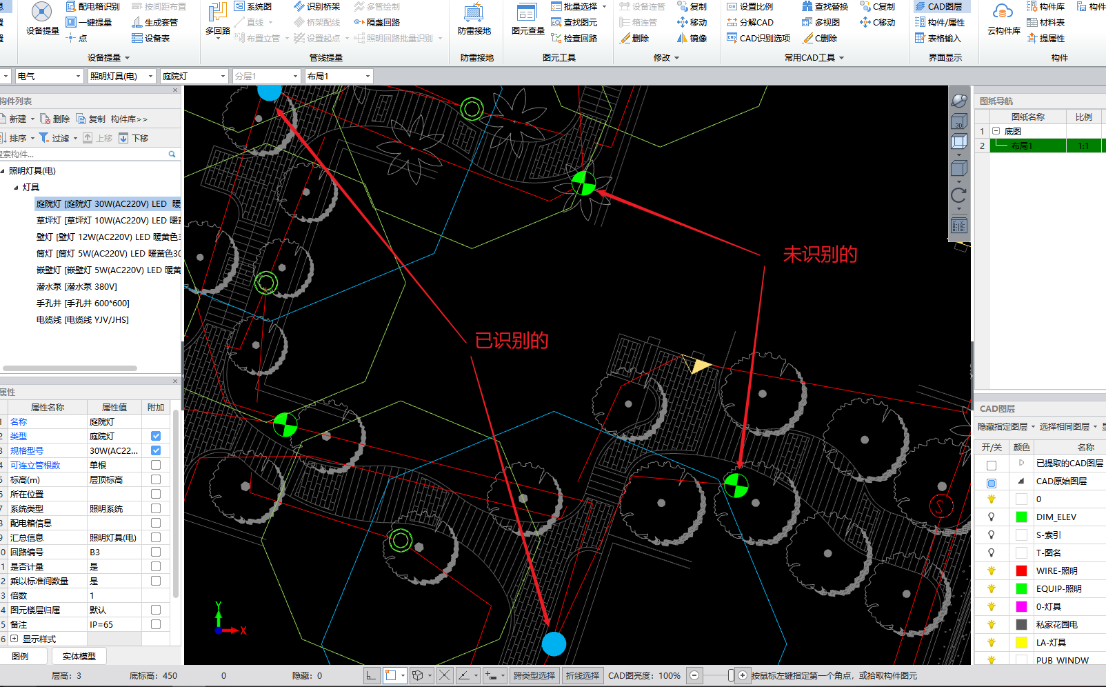Switch to the 实体模型 tab
1106x687 pixels.
[x=79, y=656]
